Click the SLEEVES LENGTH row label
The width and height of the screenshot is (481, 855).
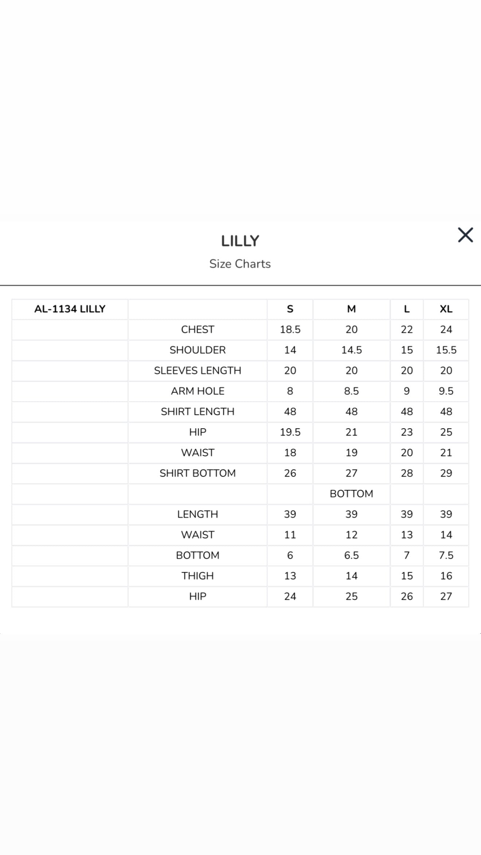[198, 371]
